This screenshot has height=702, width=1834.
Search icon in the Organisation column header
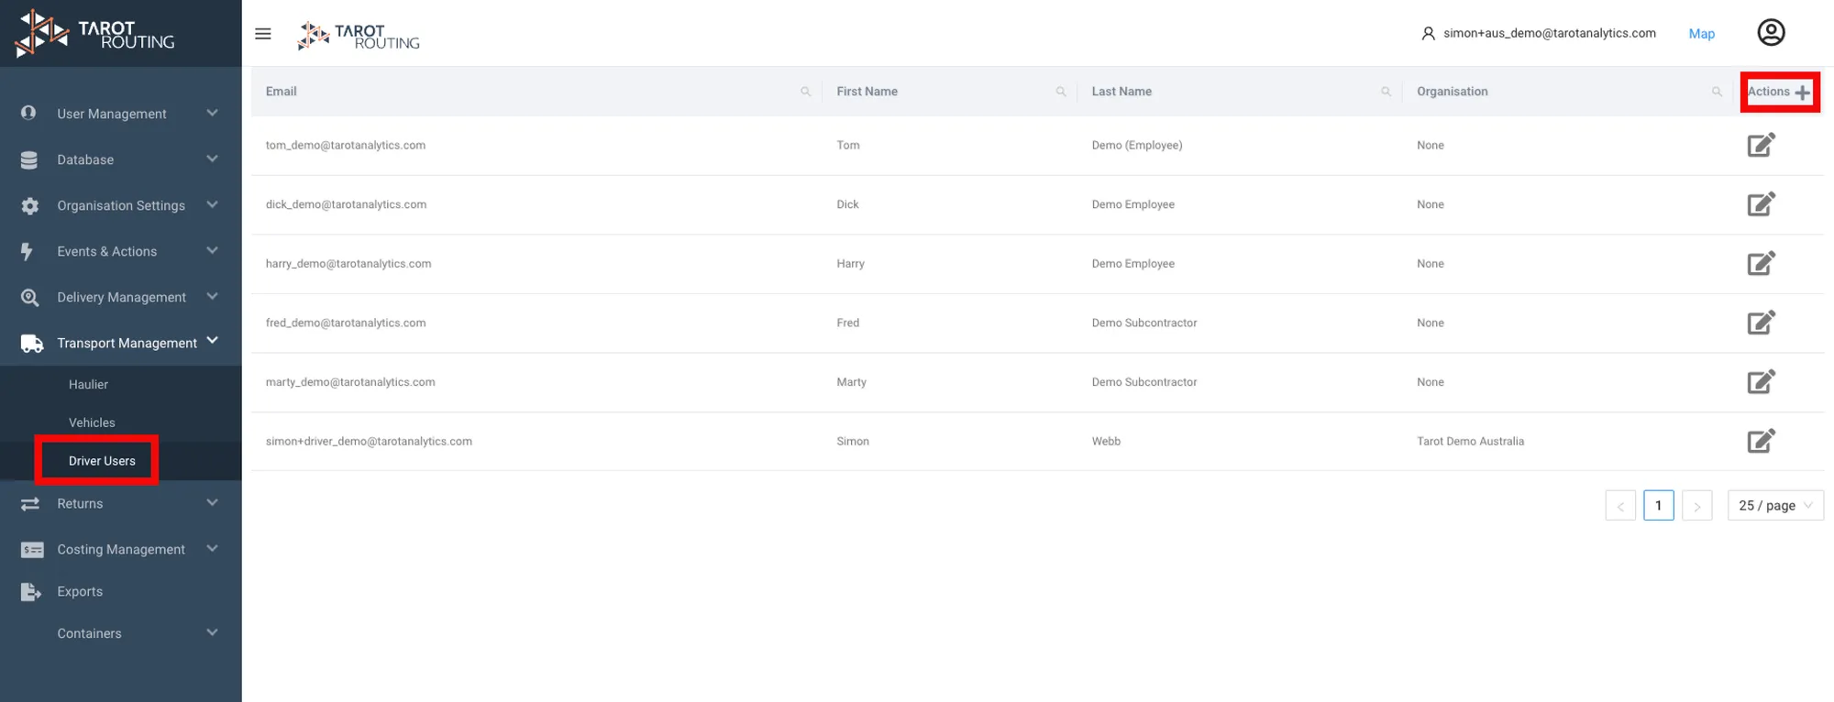[1717, 92]
